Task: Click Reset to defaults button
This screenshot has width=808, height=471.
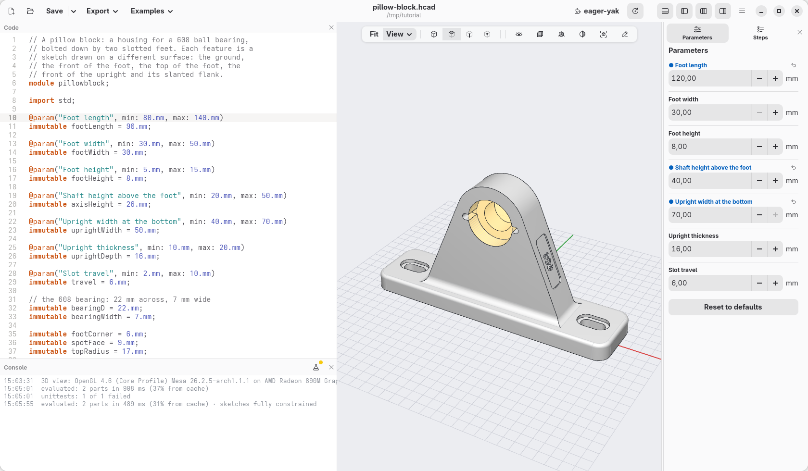Action: 733,307
